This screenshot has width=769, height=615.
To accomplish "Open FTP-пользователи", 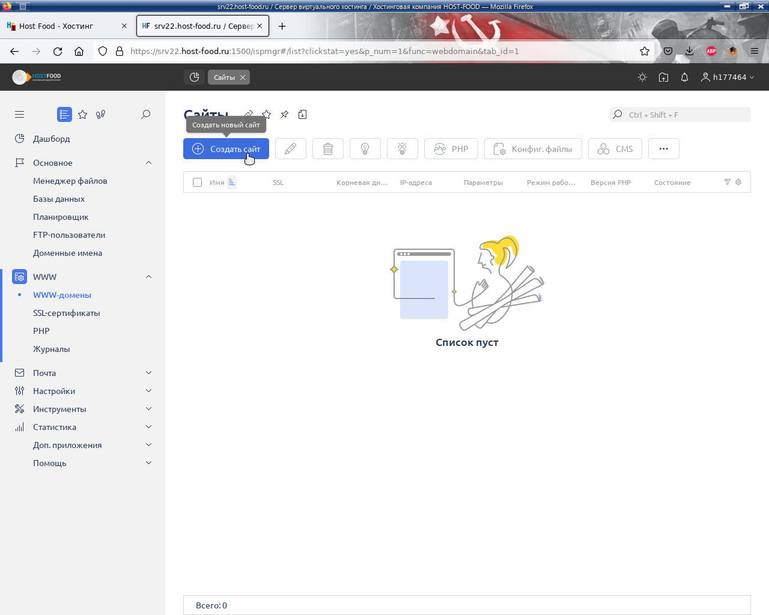I will point(69,235).
